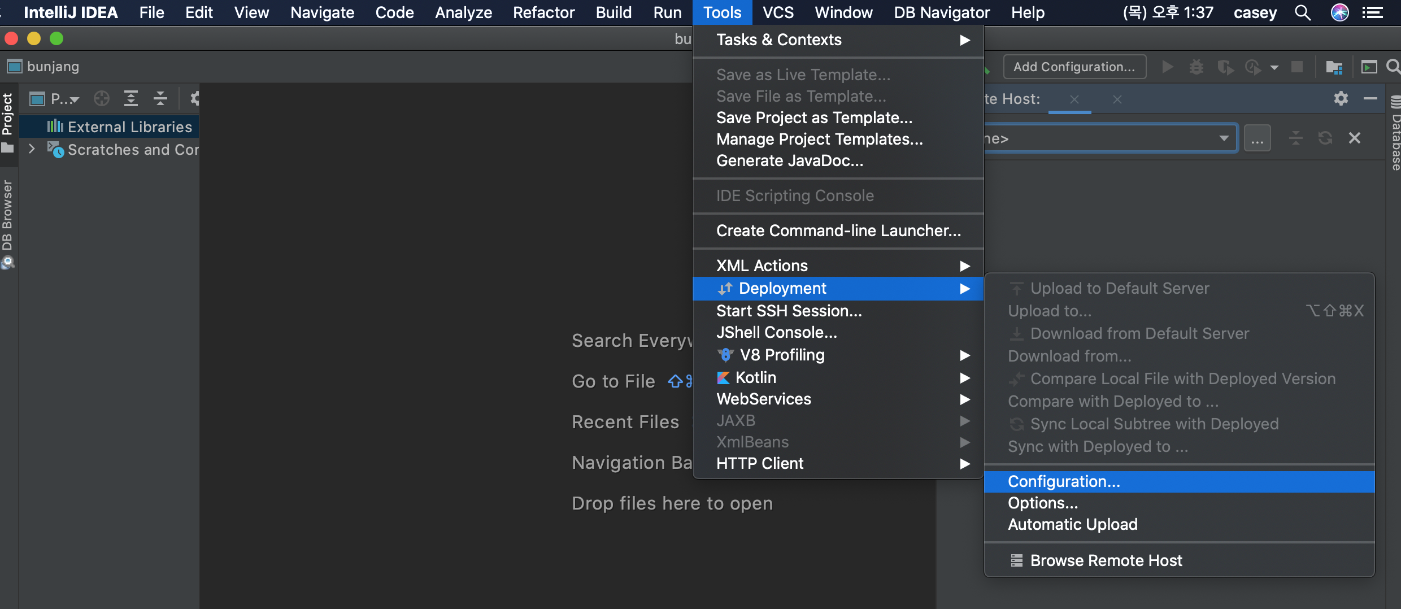Open the Window menu
The image size is (1401, 609).
(x=843, y=12)
